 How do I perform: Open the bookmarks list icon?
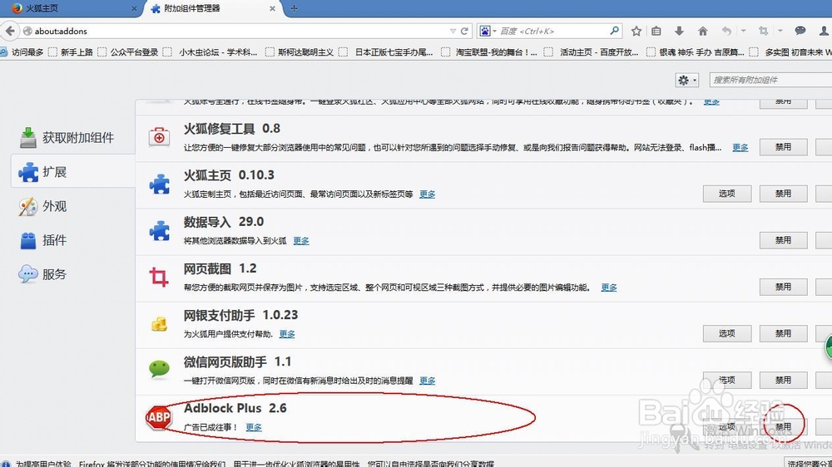pyautogui.click(x=656, y=32)
